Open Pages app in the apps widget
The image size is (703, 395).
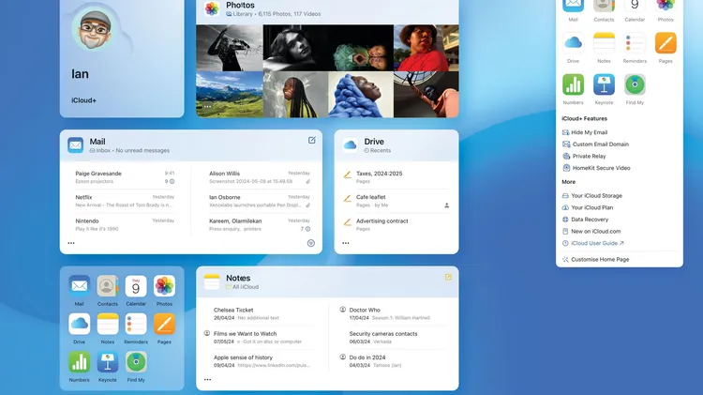coord(164,324)
